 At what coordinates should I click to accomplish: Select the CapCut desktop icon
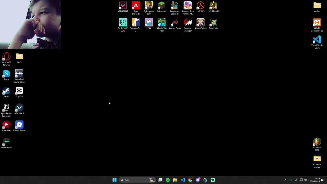tap(19, 92)
